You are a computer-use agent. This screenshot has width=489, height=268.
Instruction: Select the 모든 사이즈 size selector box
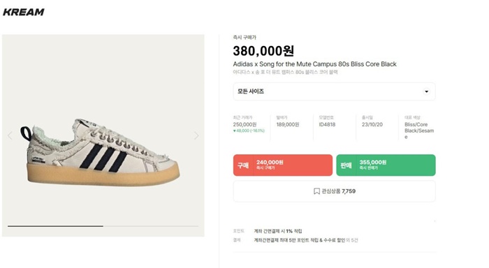334,91
